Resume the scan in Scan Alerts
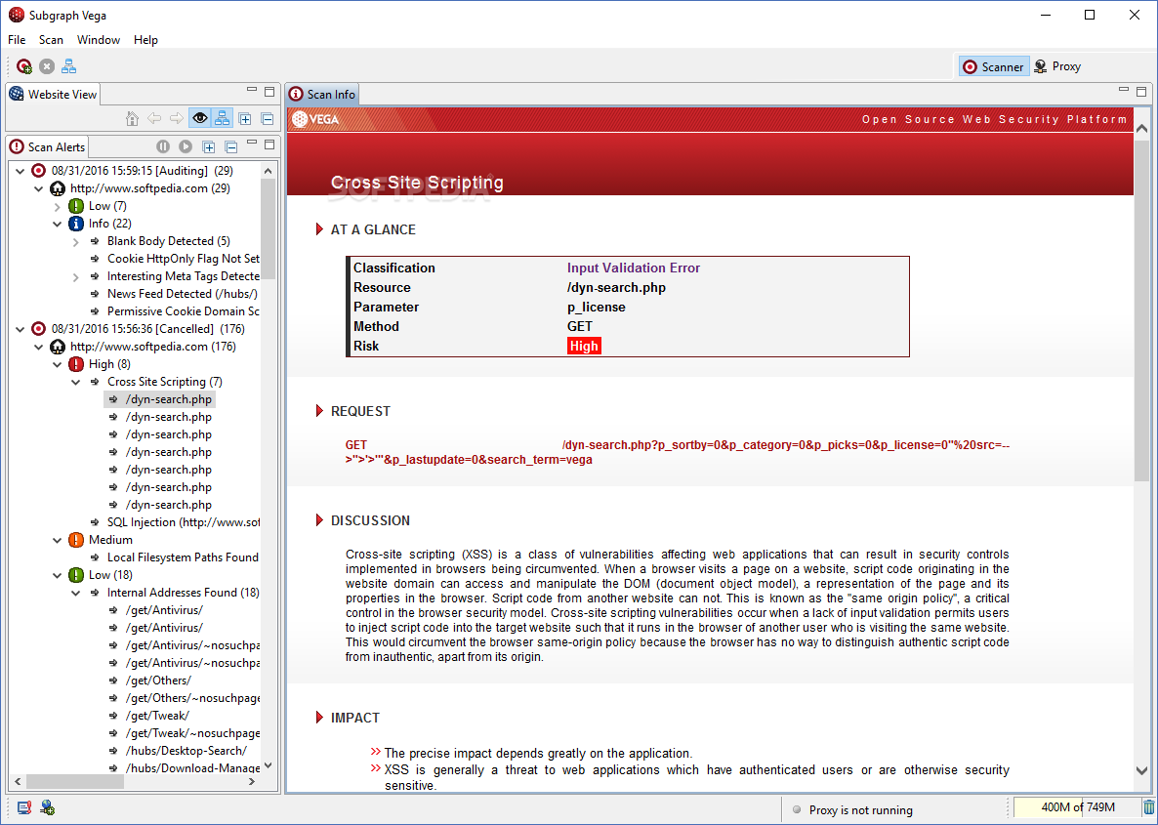The image size is (1158, 825). (x=186, y=147)
